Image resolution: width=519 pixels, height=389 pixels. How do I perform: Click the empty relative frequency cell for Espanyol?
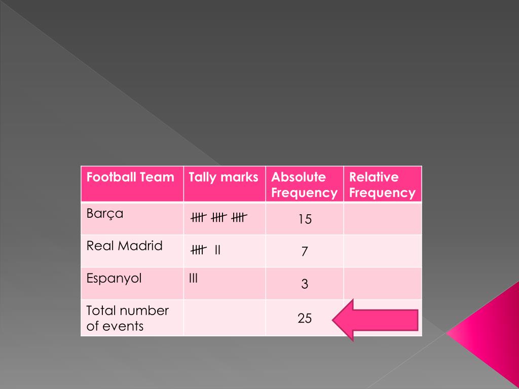[x=383, y=284]
